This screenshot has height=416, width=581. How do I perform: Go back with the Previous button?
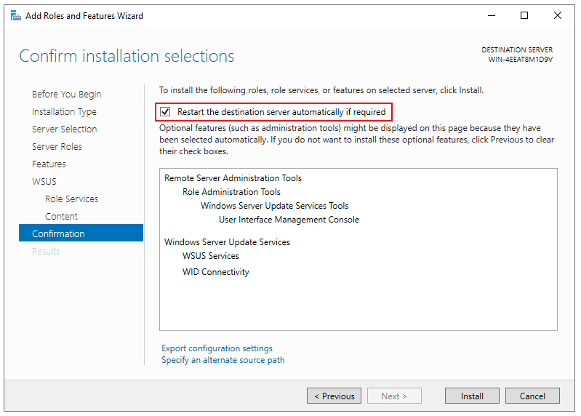click(x=334, y=396)
